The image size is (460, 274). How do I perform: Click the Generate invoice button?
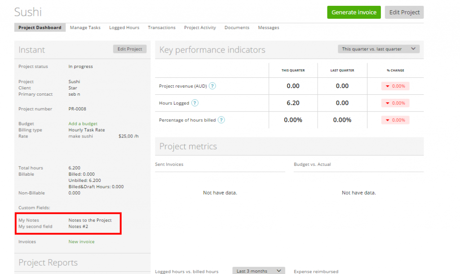pos(354,13)
